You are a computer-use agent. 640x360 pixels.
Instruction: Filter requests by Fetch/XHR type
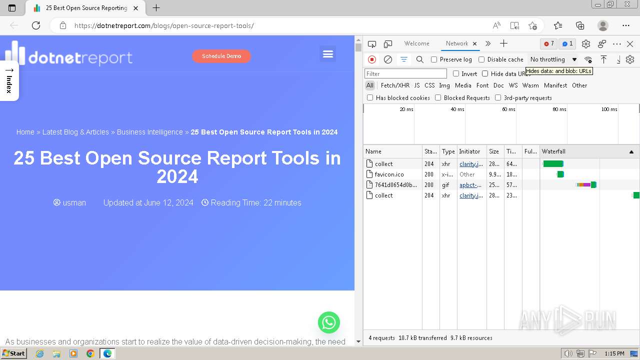(395, 85)
